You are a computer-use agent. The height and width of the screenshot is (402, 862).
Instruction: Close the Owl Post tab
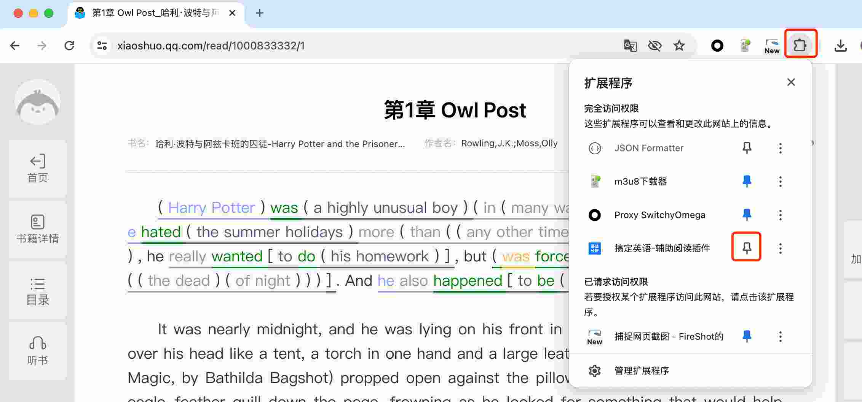(232, 13)
